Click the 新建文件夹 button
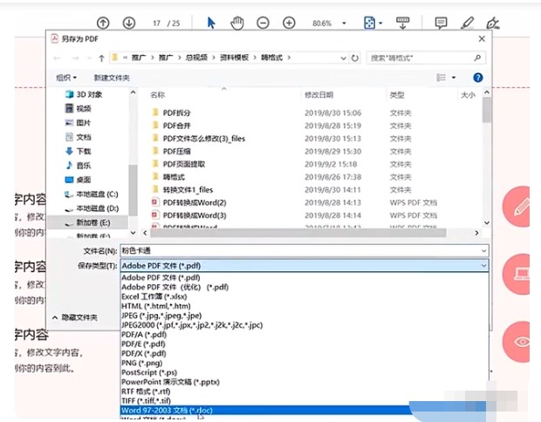541x422 pixels. point(112,78)
